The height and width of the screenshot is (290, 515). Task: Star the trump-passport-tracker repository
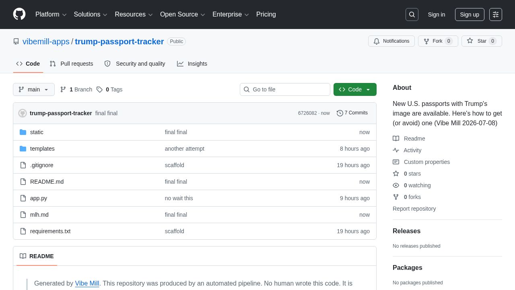(x=482, y=41)
